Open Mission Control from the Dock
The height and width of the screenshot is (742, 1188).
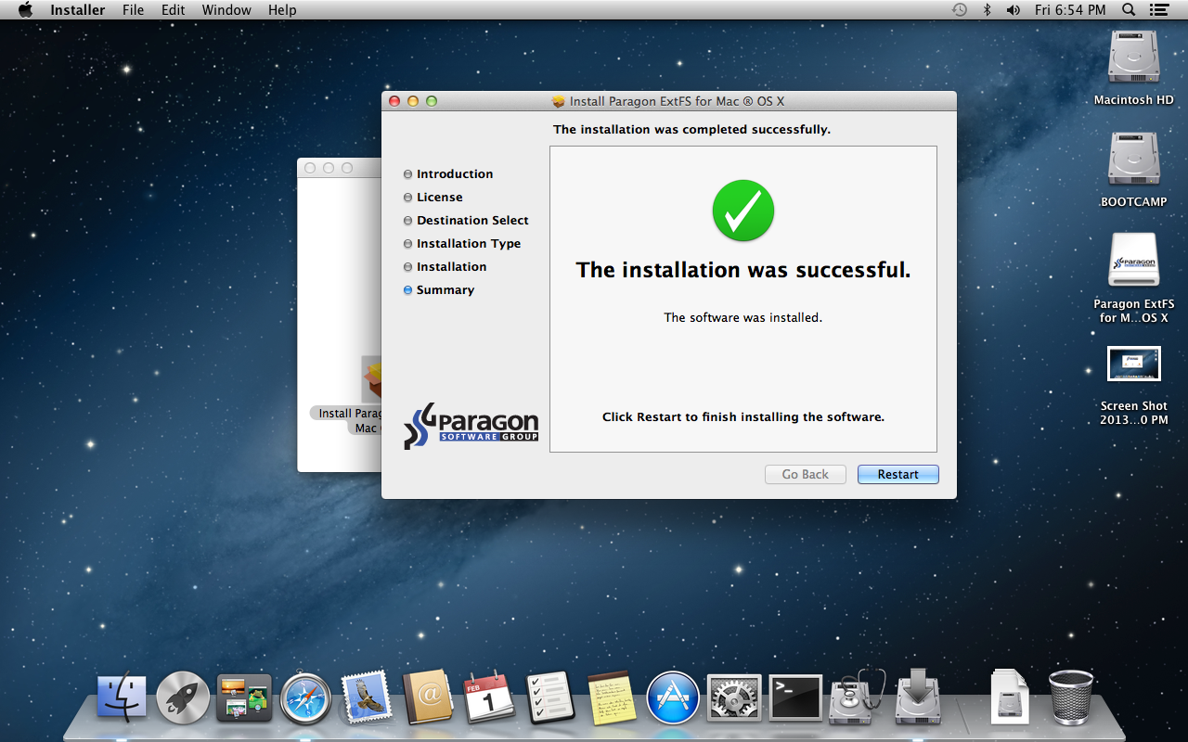click(244, 697)
